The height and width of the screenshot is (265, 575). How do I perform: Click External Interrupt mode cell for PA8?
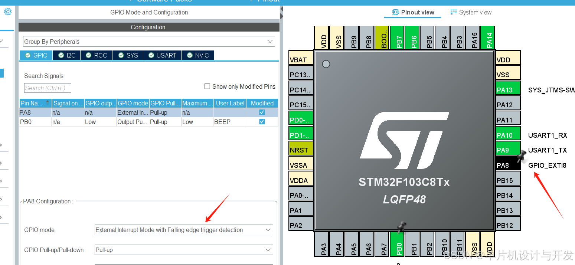pos(133,112)
